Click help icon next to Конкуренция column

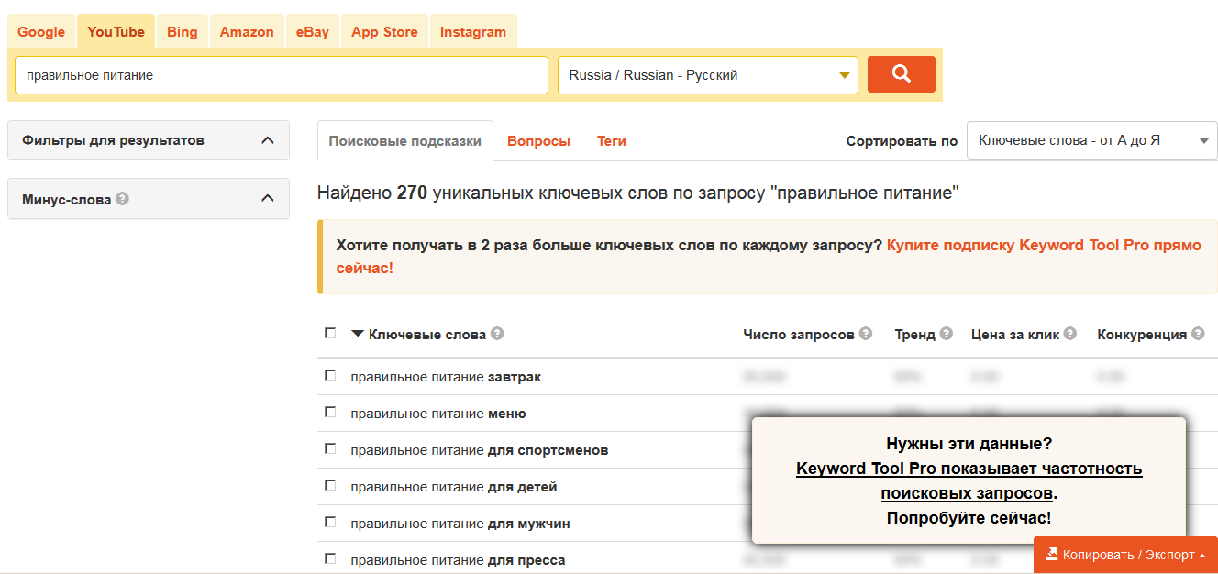coord(1198,334)
